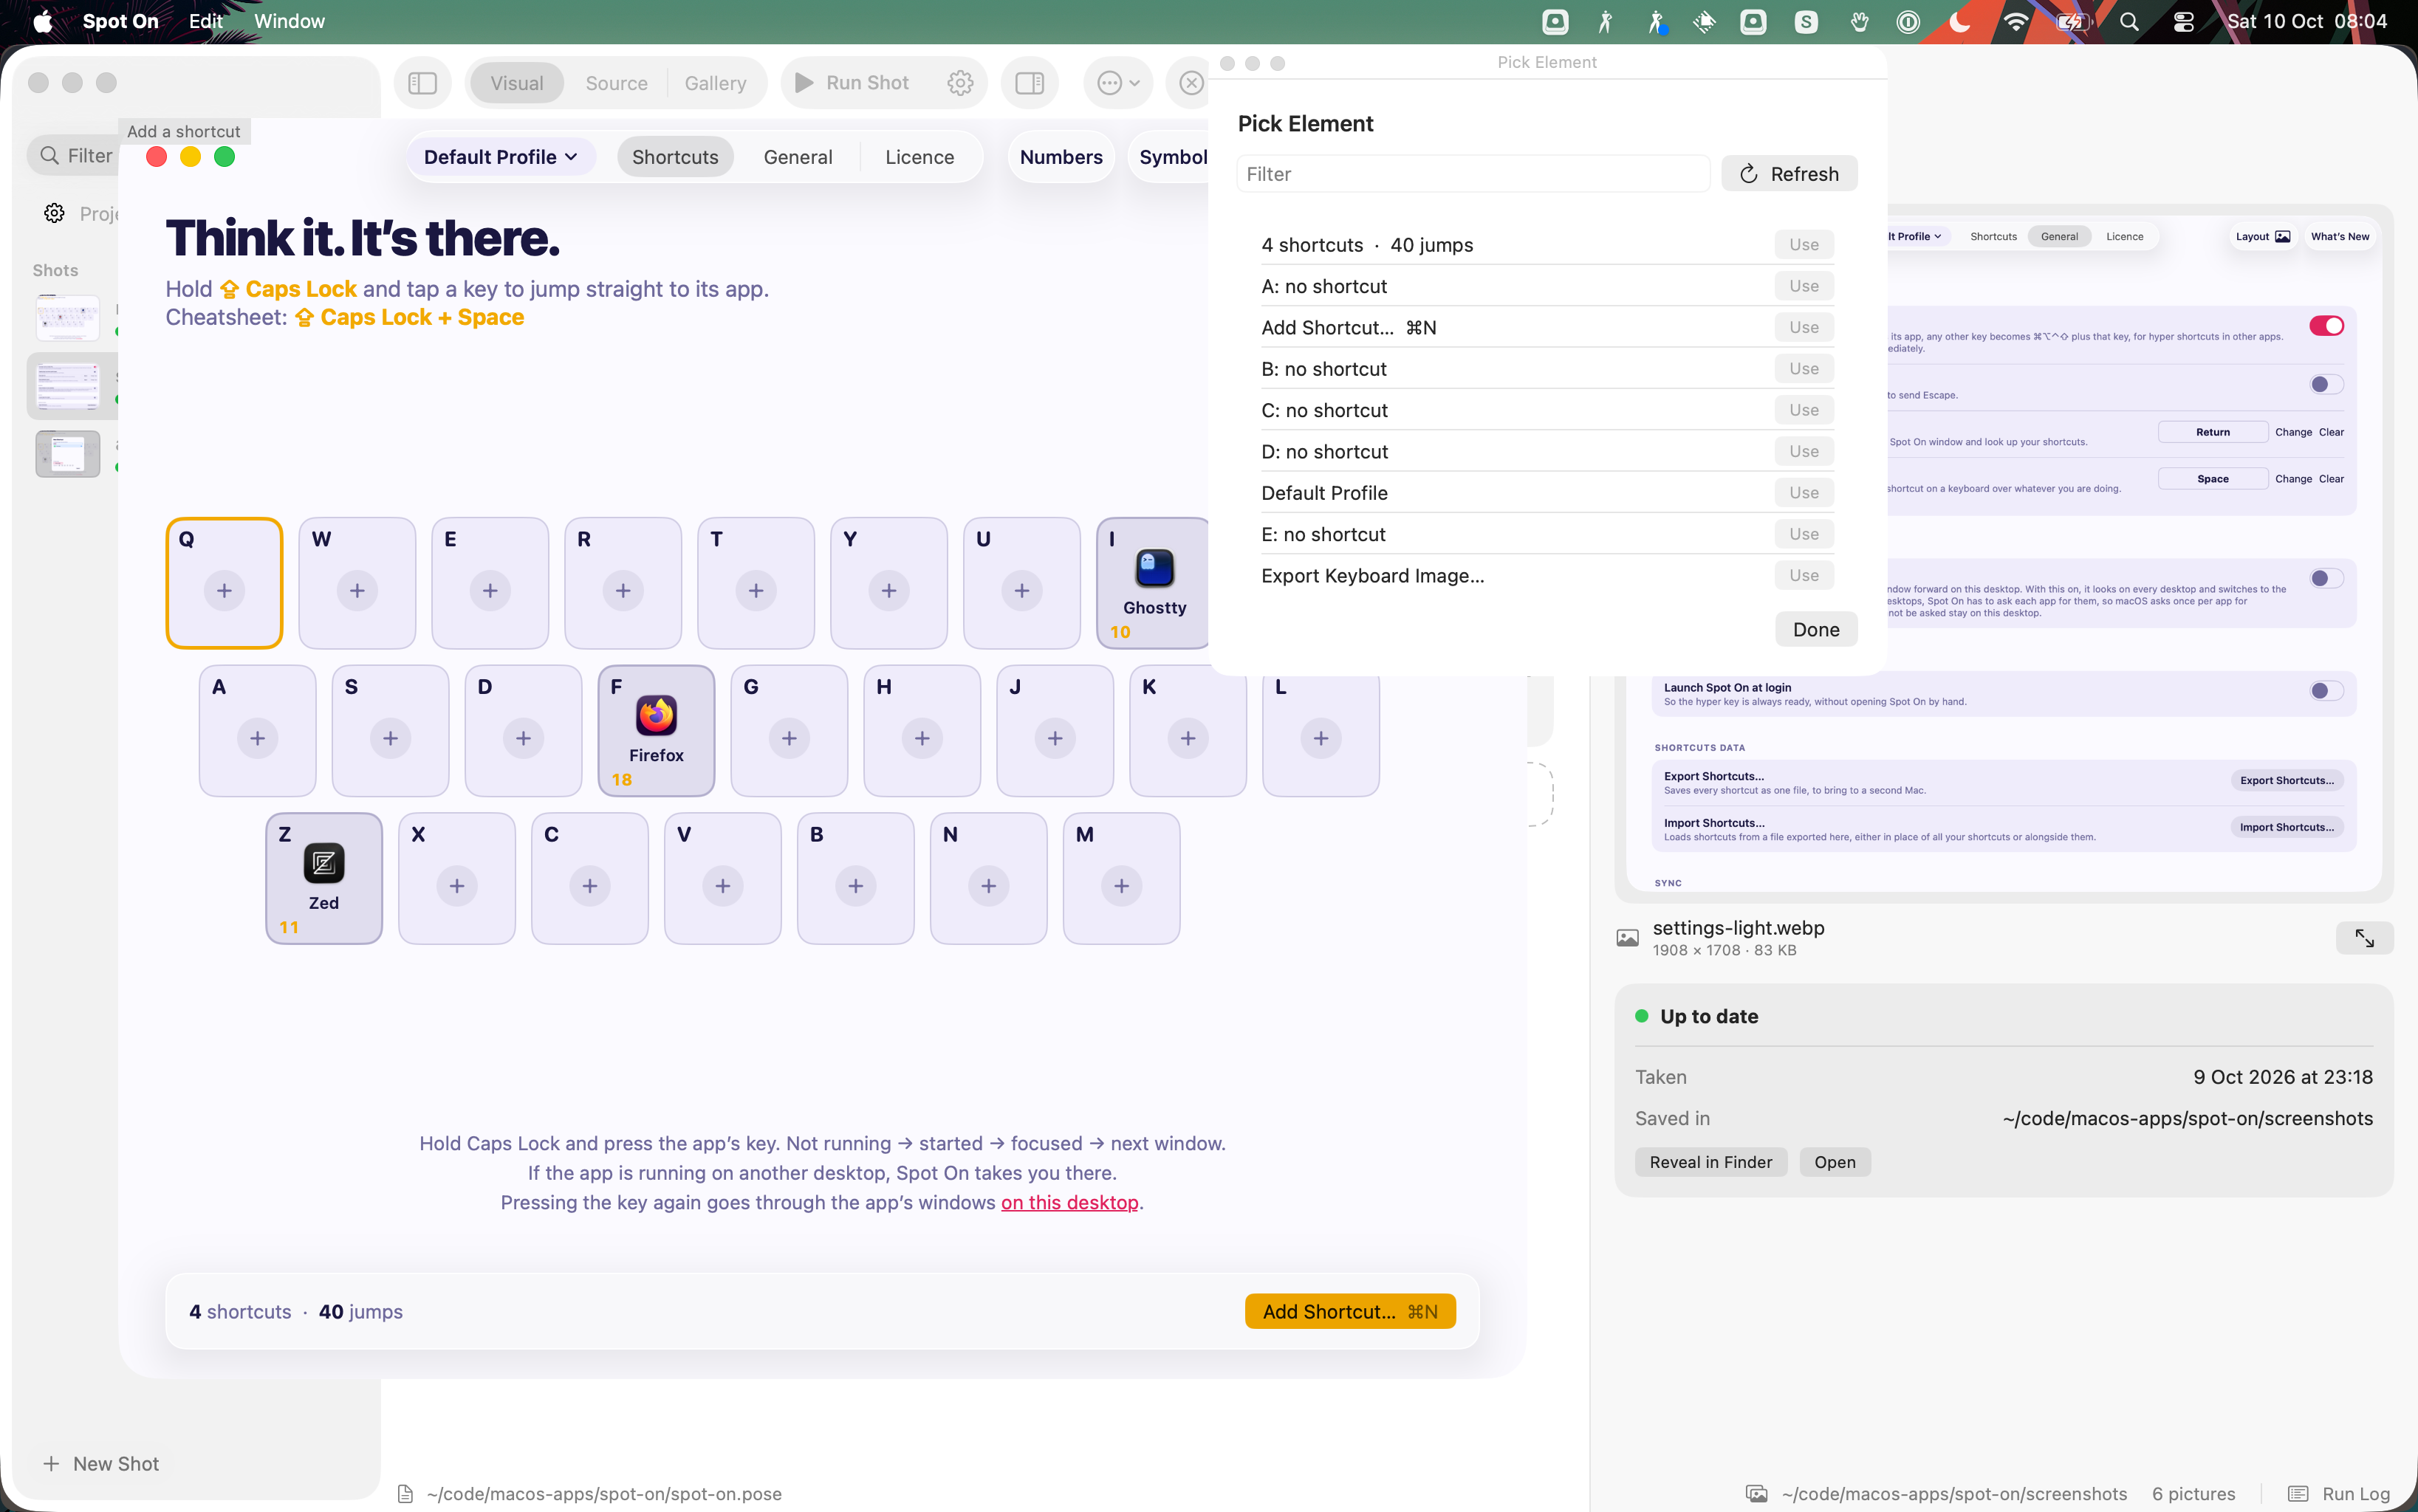Click the Zed icon on key Z

tap(324, 863)
